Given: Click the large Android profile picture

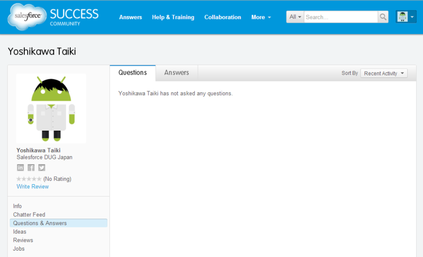Looking at the screenshot, I should click(x=51, y=108).
